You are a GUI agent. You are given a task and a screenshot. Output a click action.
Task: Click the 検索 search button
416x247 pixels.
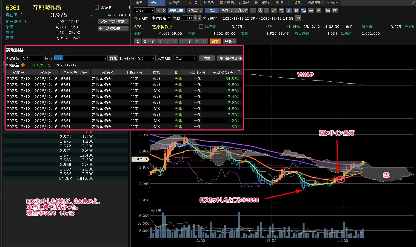click(207, 58)
